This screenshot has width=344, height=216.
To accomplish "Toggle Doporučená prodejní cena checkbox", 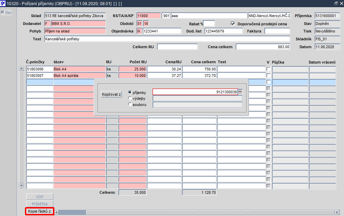I will (x=233, y=24).
